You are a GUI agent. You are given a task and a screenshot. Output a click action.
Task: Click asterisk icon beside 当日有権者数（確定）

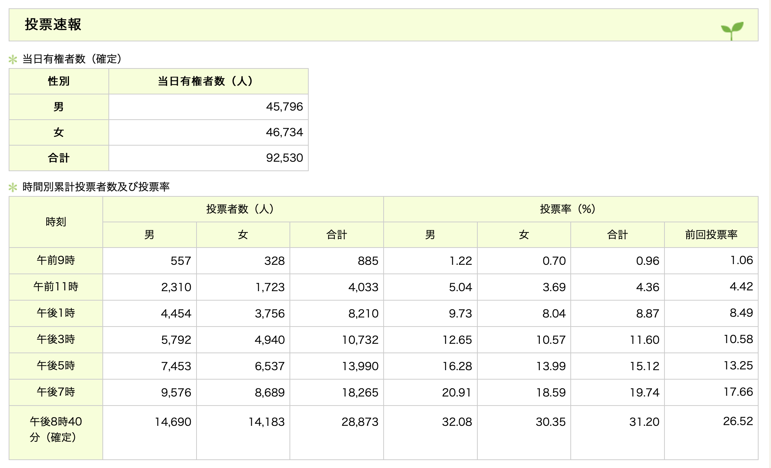[13, 59]
